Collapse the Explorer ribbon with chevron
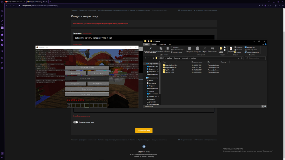 [263, 44]
